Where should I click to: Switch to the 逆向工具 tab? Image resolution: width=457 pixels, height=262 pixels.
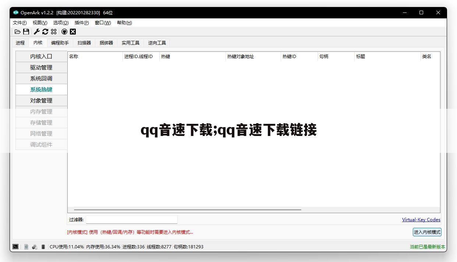pos(157,43)
